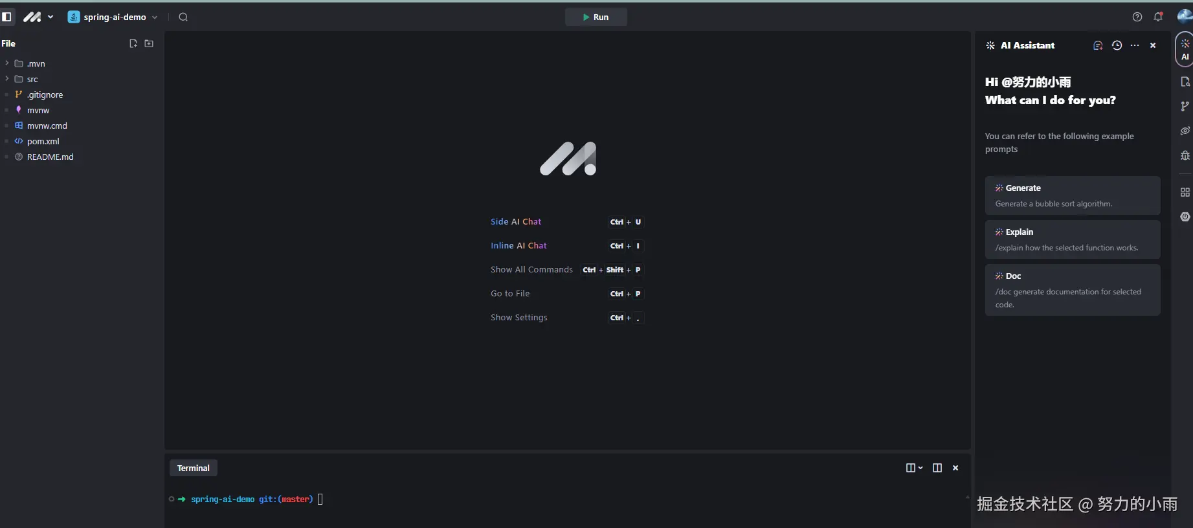Open AI Assistant more options menu
Viewport: 1193px width, 528px height.
1135,45
